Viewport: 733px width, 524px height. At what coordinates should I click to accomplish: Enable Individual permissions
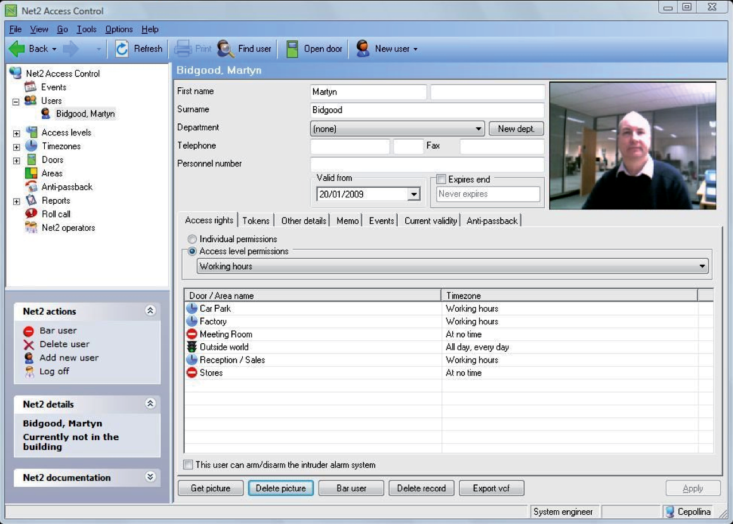[192, 239]
